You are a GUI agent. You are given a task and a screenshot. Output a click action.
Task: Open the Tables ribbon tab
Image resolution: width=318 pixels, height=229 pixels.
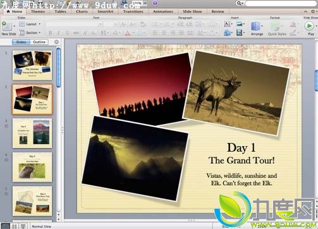61,11
